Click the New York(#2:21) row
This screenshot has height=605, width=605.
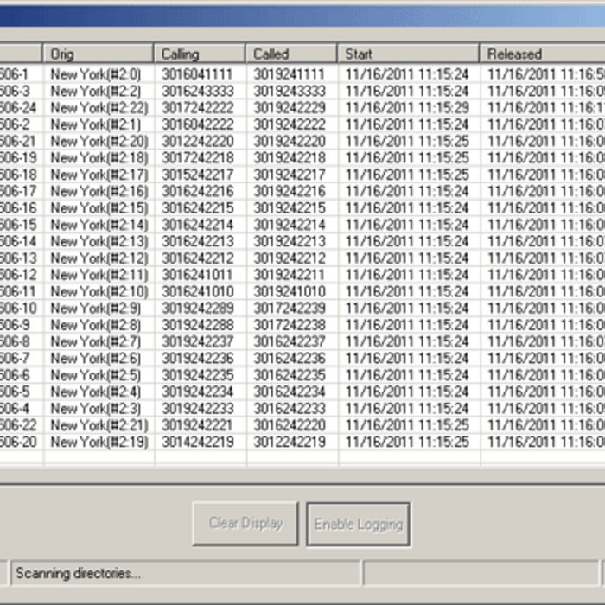coord(99,425)
